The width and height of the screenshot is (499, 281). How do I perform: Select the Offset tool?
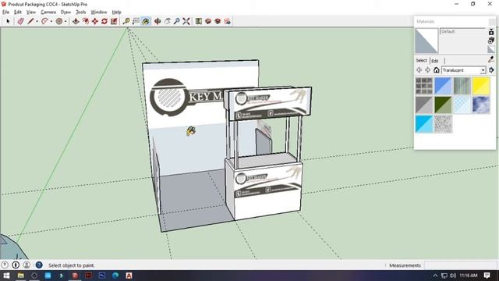point(85,21)
